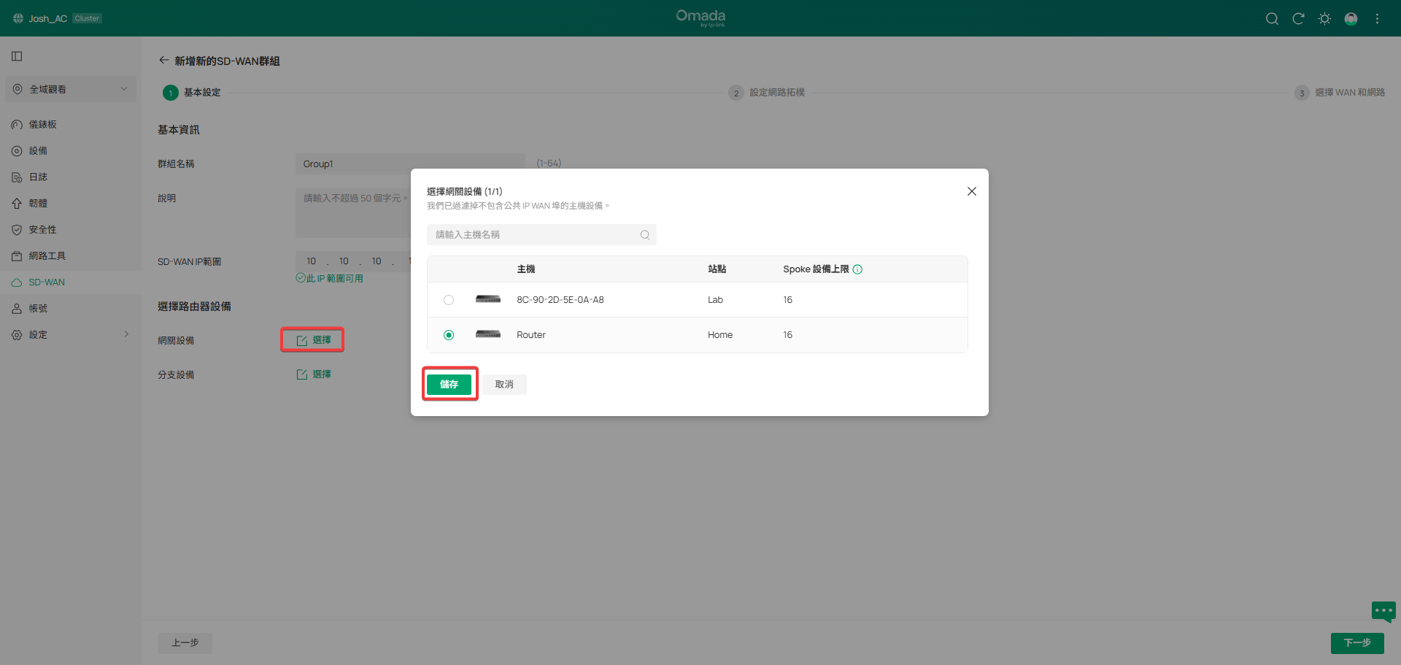Click the Spoke 設備上限 info icon

857,269
